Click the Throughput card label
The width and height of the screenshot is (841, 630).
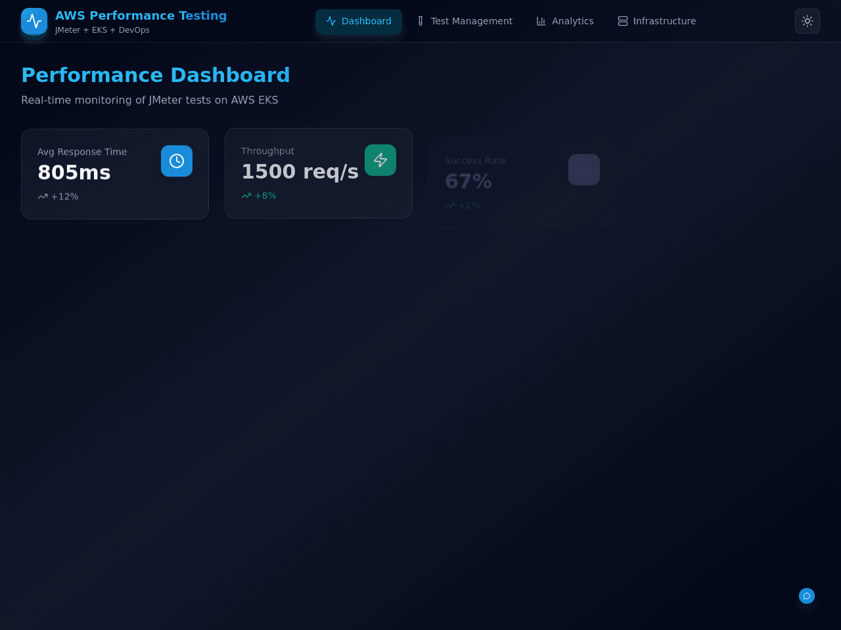point(267,151)
